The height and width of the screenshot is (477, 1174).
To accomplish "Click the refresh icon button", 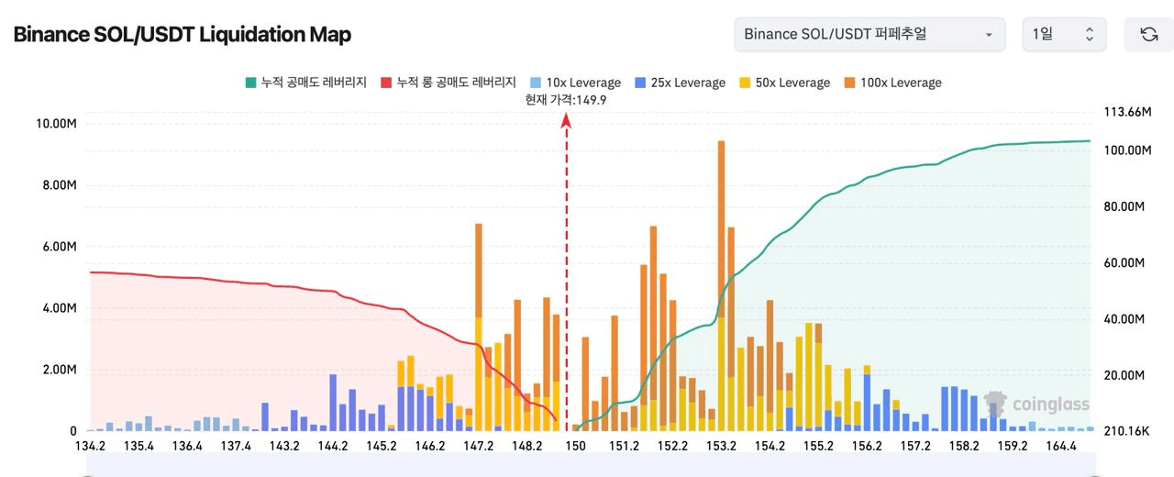I will (x=1148, y=34).
